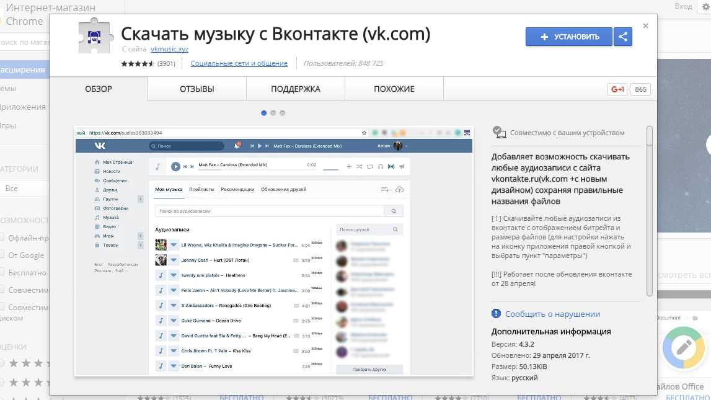The image size is (711, 400).
Task: Click the star rating of the extension
Action: point(138,63)
